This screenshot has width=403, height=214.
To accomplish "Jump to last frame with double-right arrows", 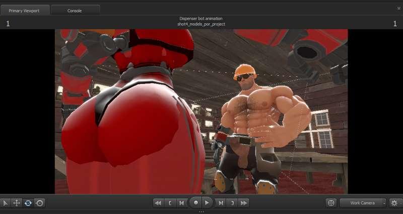I will (x=244, y=203).
